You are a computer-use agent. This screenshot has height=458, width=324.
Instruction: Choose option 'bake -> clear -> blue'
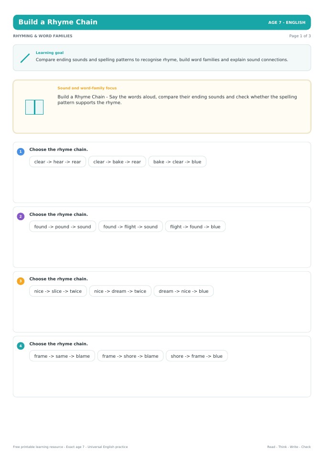177,161
